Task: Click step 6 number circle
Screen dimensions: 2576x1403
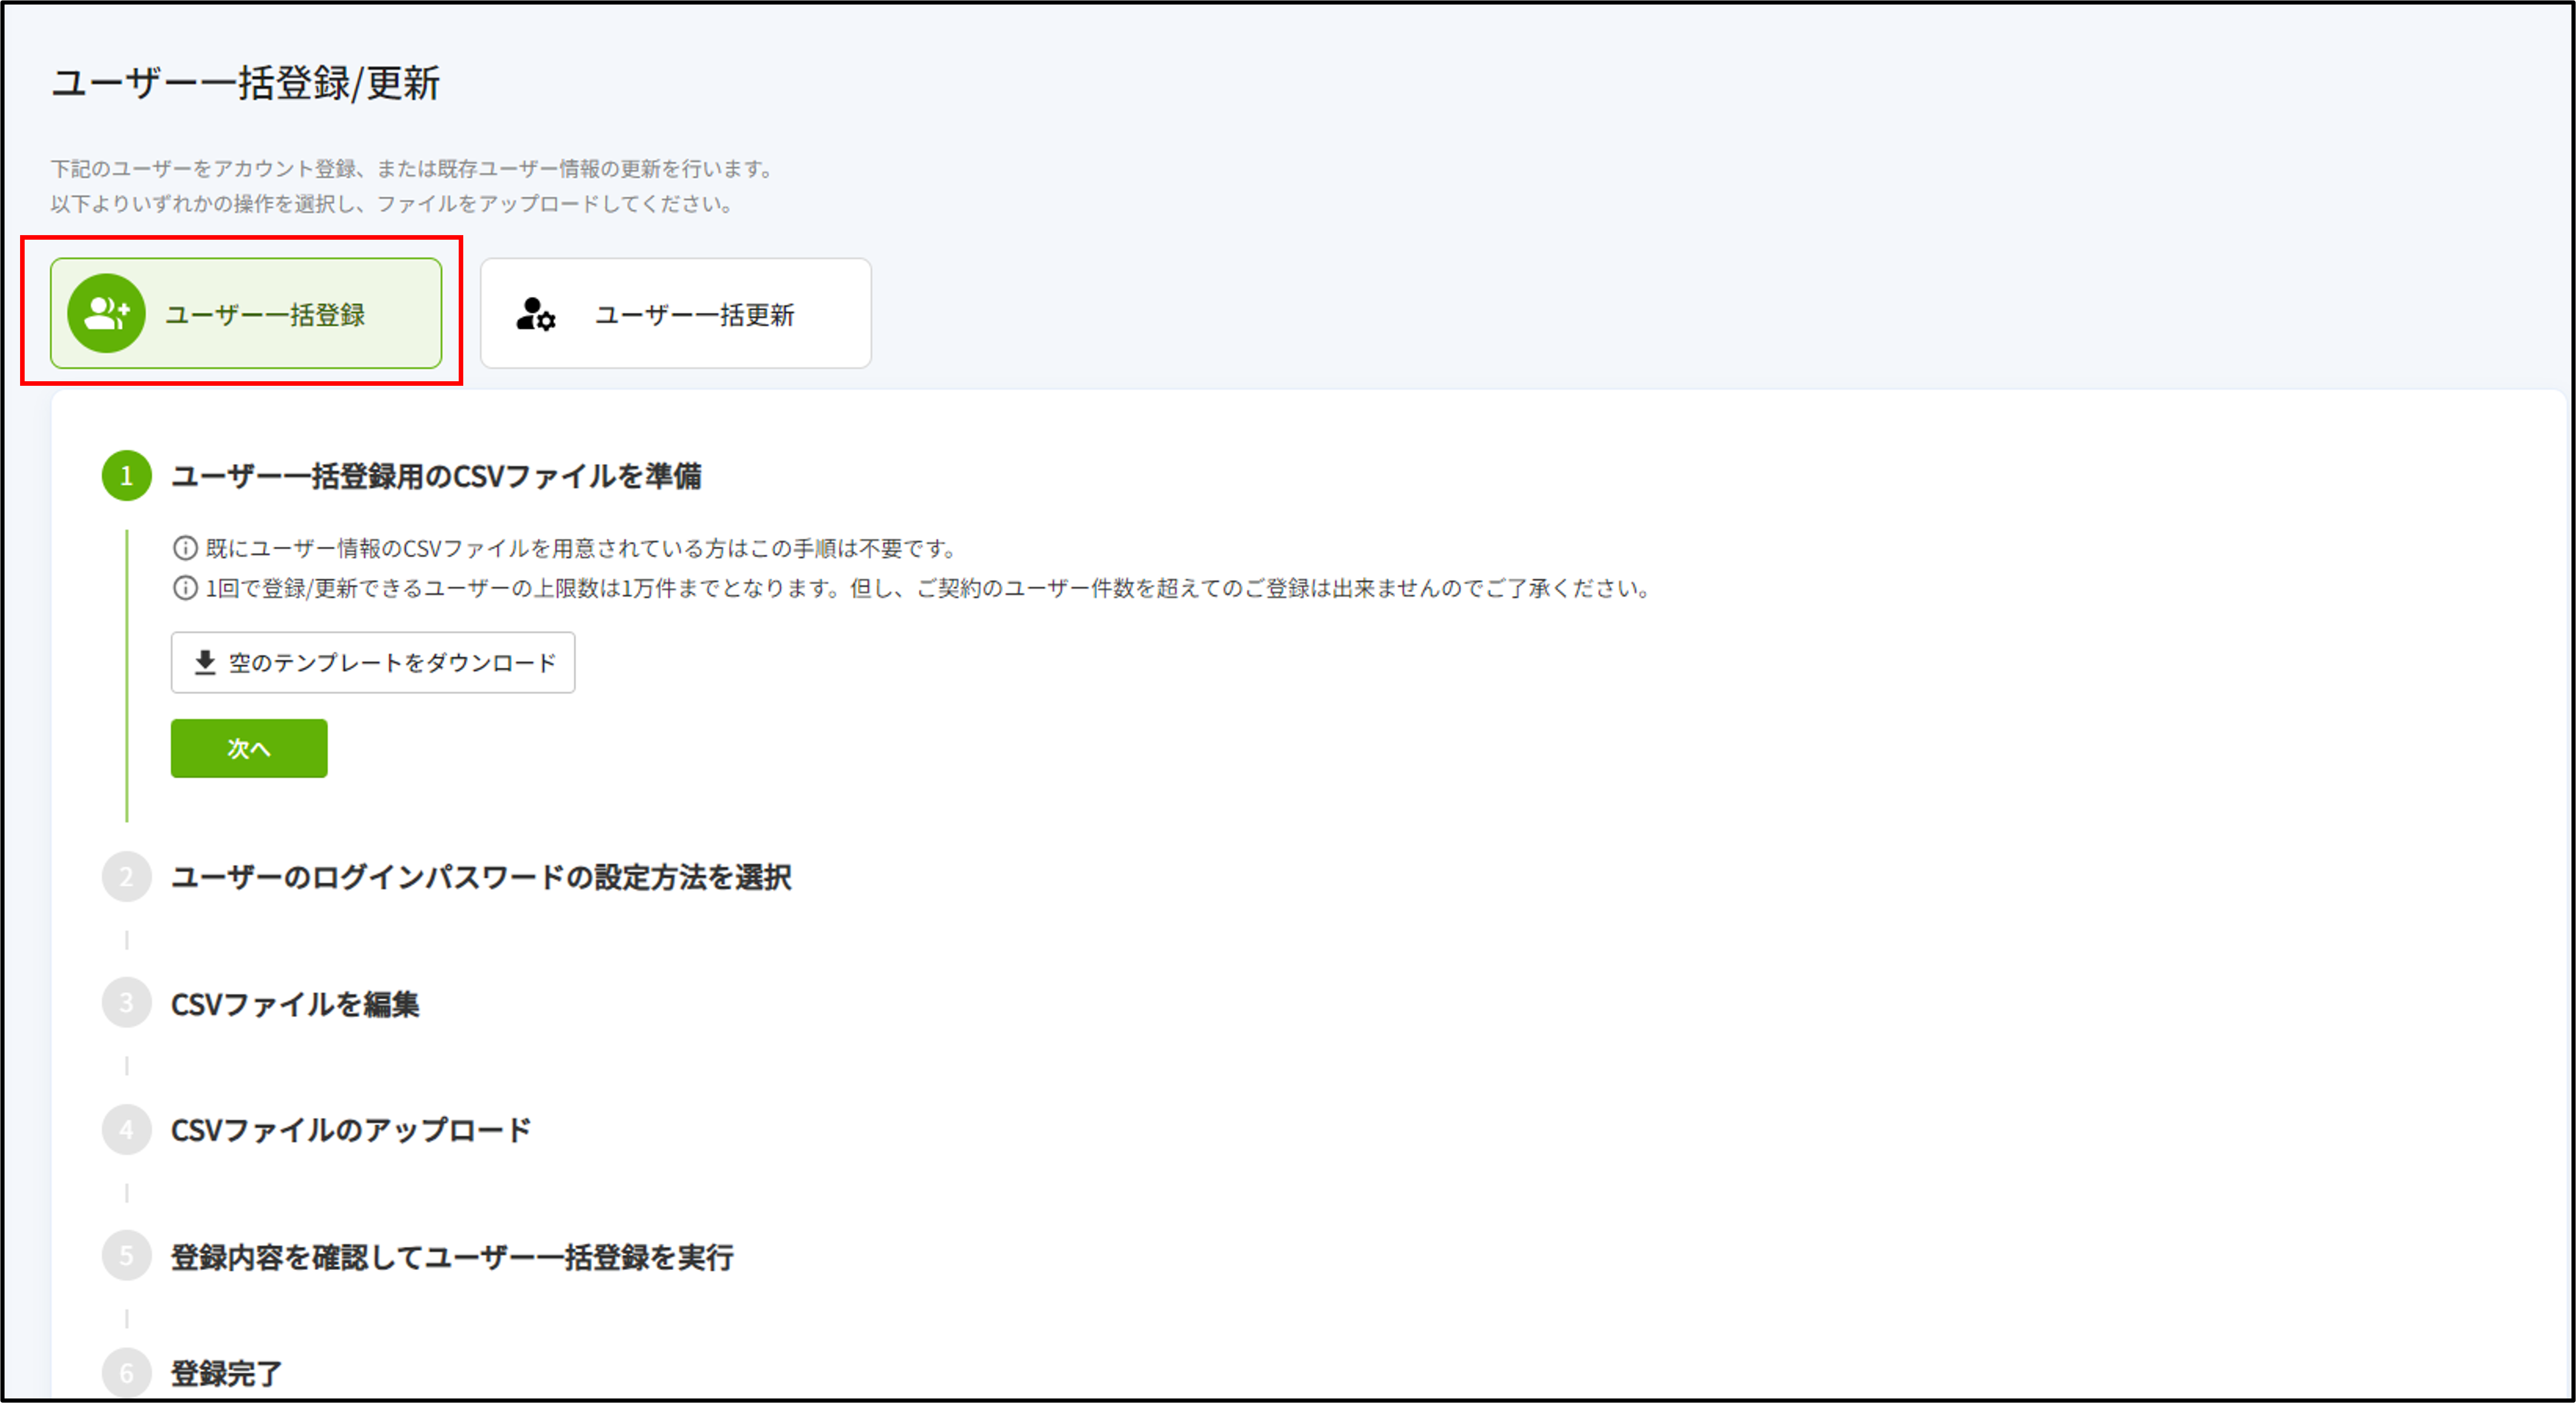Action: (127, 1373)
